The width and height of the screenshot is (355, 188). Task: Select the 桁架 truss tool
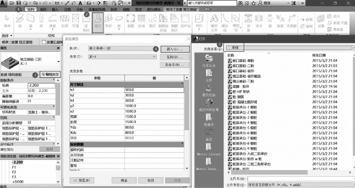tap(65, 21)
